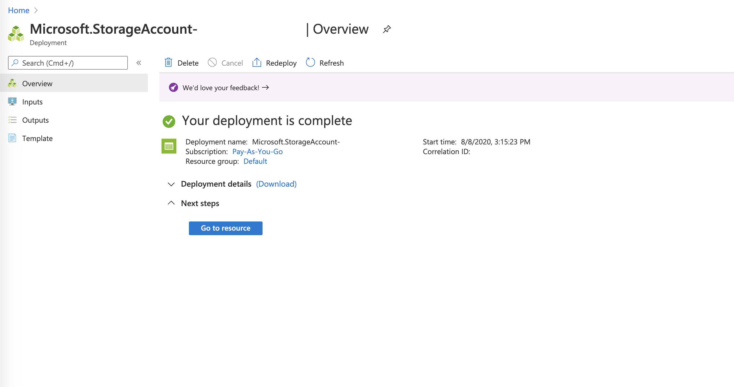Expand Deployment details chevron

coord(171,184)
